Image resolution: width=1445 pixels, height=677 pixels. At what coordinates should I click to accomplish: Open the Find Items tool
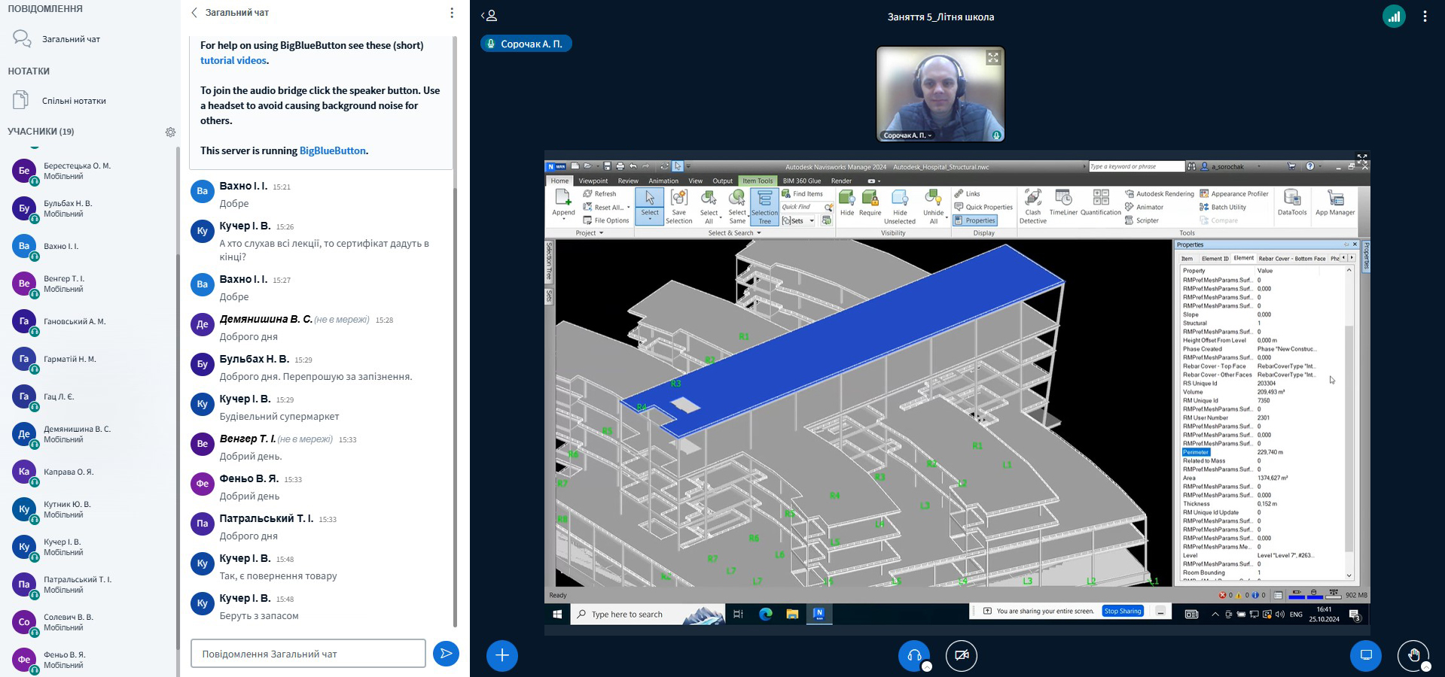pos(803,194)
